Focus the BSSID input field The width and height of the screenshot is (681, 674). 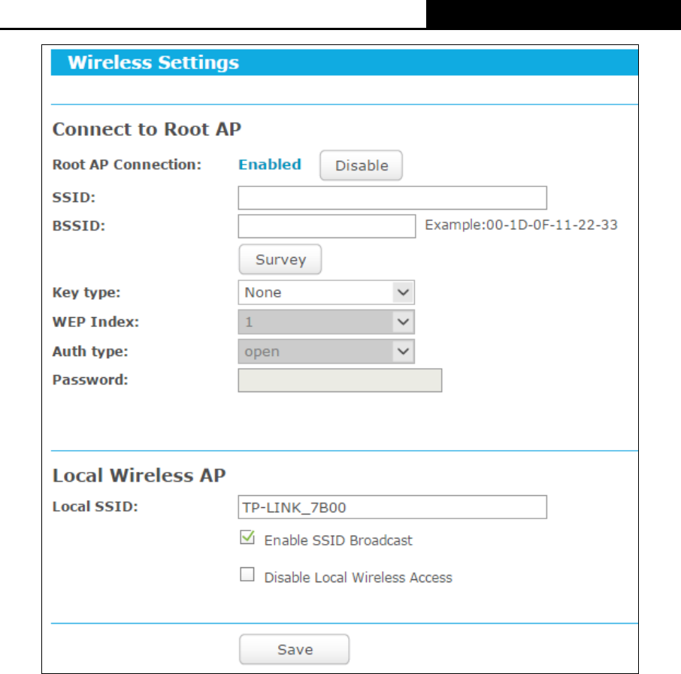(x=327, y=226)
